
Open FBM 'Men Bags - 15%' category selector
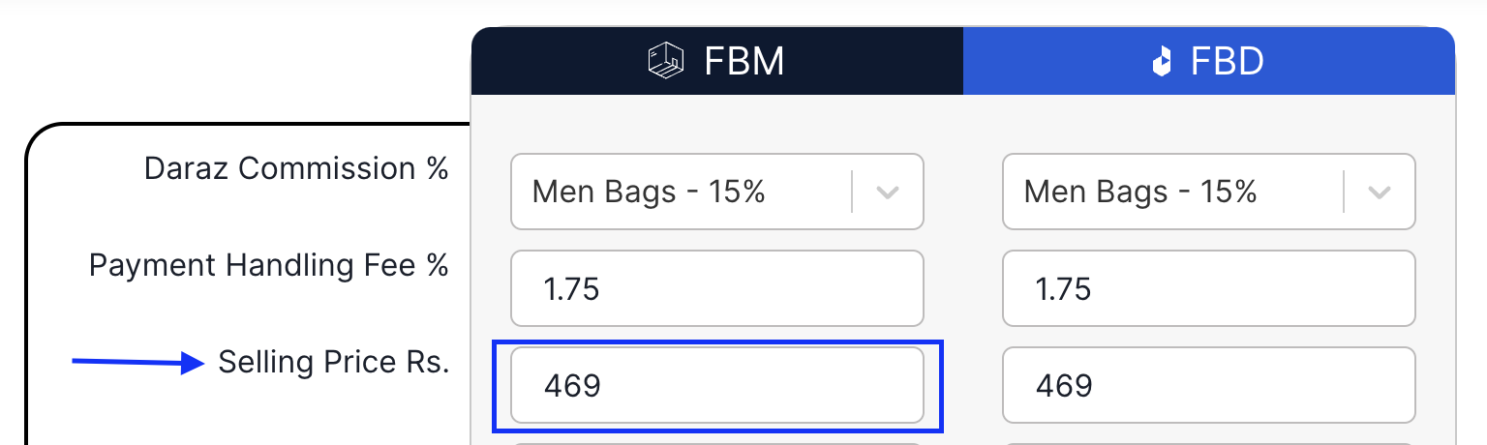[678, 192]
